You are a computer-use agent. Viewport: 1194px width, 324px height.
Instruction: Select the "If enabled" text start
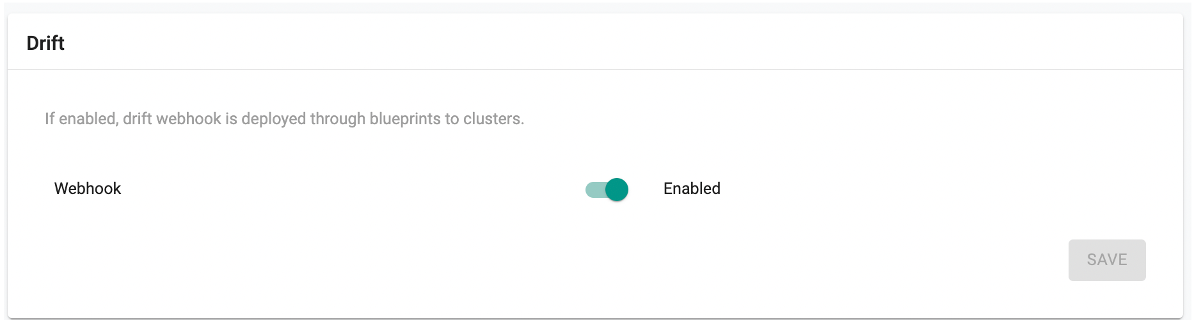[x=49, y=118]
